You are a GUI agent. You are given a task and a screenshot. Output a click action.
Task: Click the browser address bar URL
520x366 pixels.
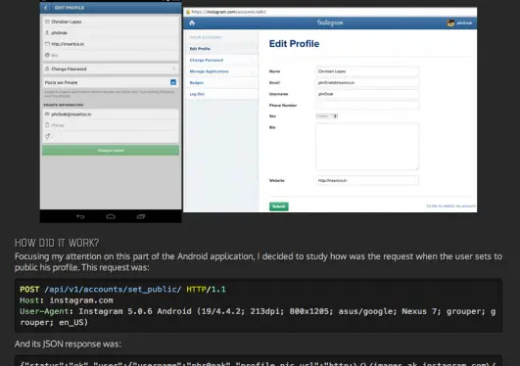coord(229,12)
